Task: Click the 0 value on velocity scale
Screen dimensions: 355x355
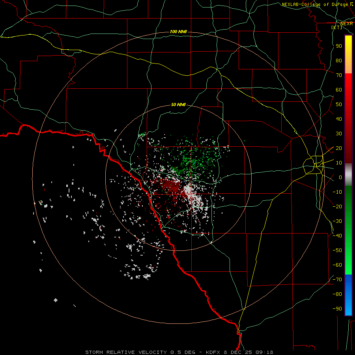Action: pyautogui.click(x=340, y=177)
